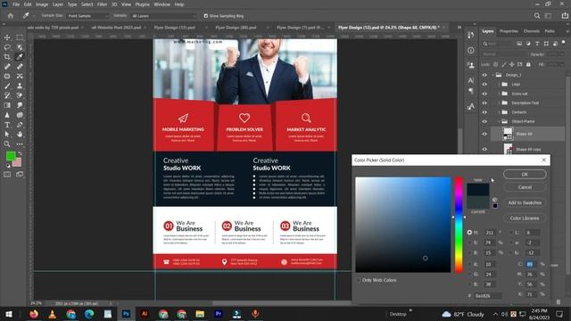
Task: Collapse the Design_1 group
Action: (x=492, y=75)
